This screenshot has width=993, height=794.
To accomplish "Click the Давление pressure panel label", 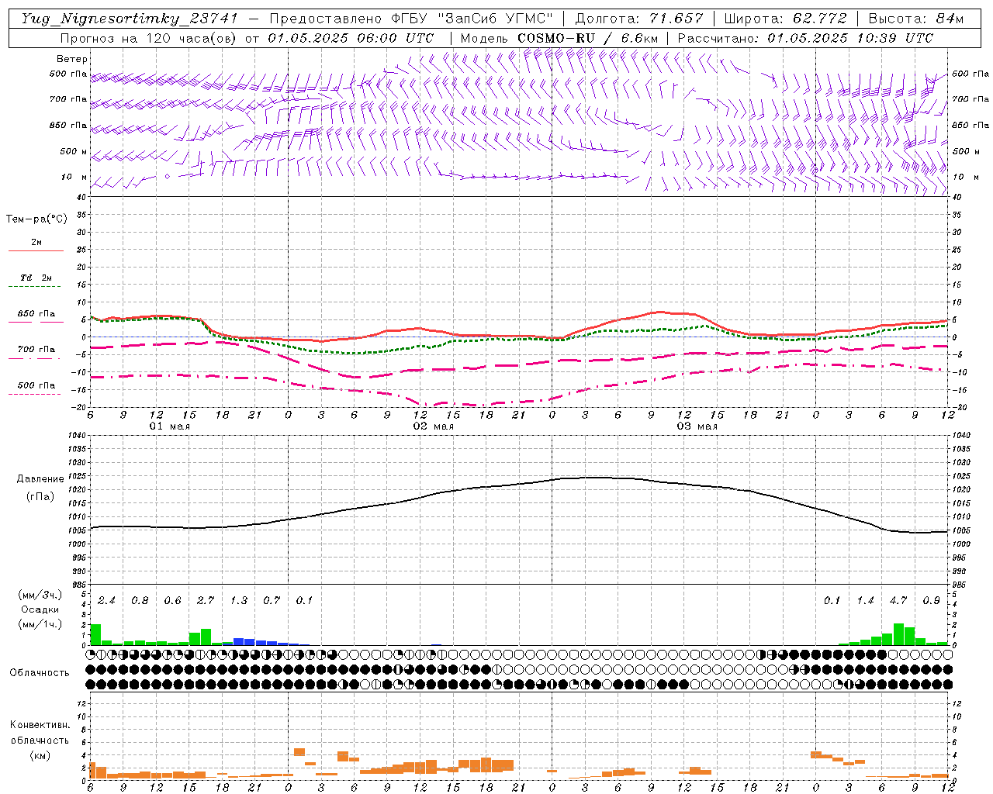I will point(40,479).
